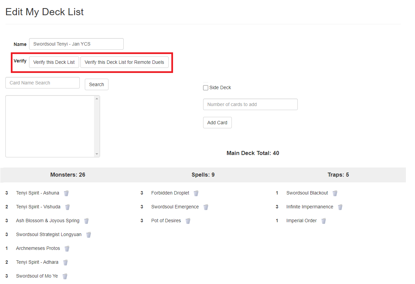415x284 pixels.
Task: Select the Pot of Desires card name
Action: click(166, 221)
